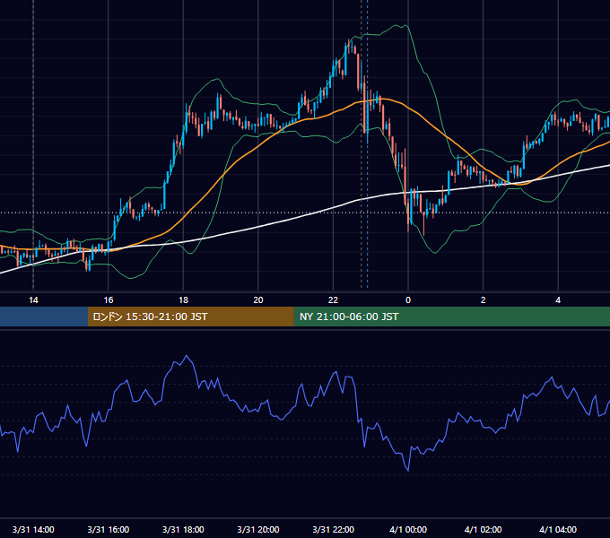The width and height of the screenshot is (610, 538).
Task: Select the NY 21:00-06:00 JST session bar
Action: point(451,317)
